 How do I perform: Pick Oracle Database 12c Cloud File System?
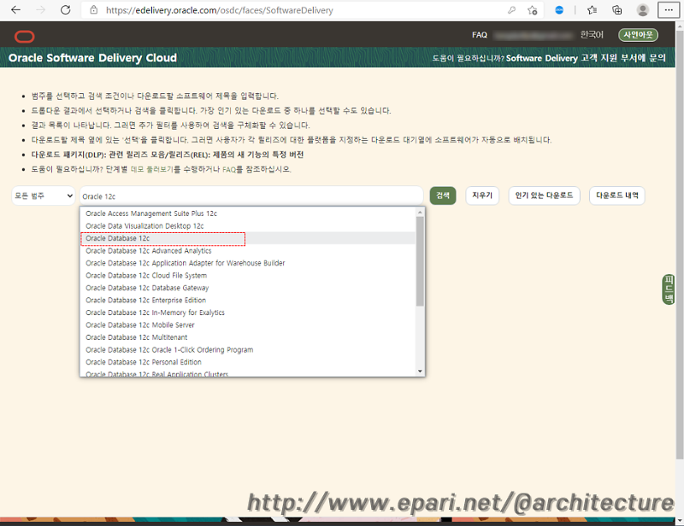point(247,276)
